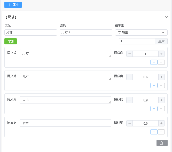Increase similarity 0.9 for 大小
Screen dimensions: 172x152
pyautogui.click(x=161, y=100)
